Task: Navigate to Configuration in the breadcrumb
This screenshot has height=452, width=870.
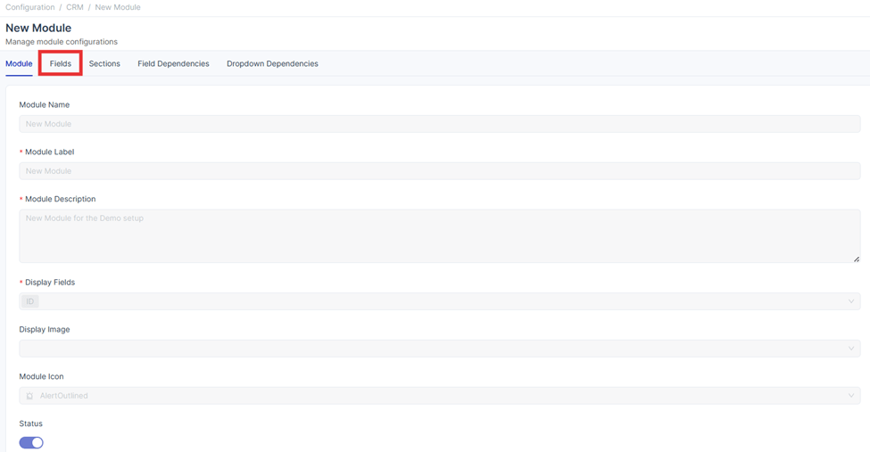Action: pyautogui.click(x=29, y=7)
